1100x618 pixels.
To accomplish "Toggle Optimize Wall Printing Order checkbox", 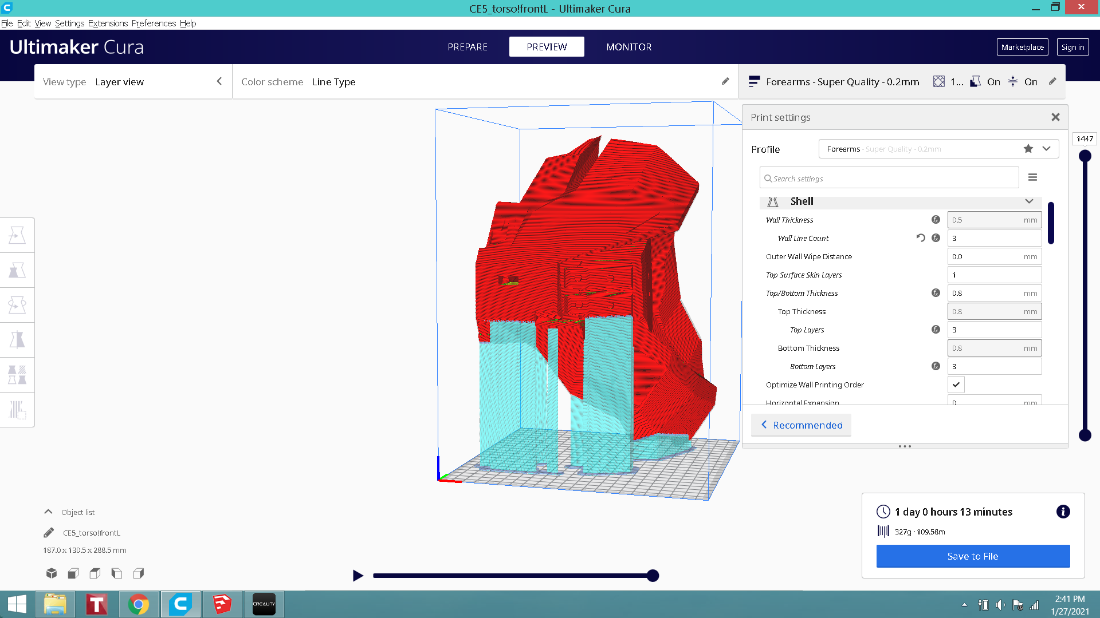I will coord(956,385).
